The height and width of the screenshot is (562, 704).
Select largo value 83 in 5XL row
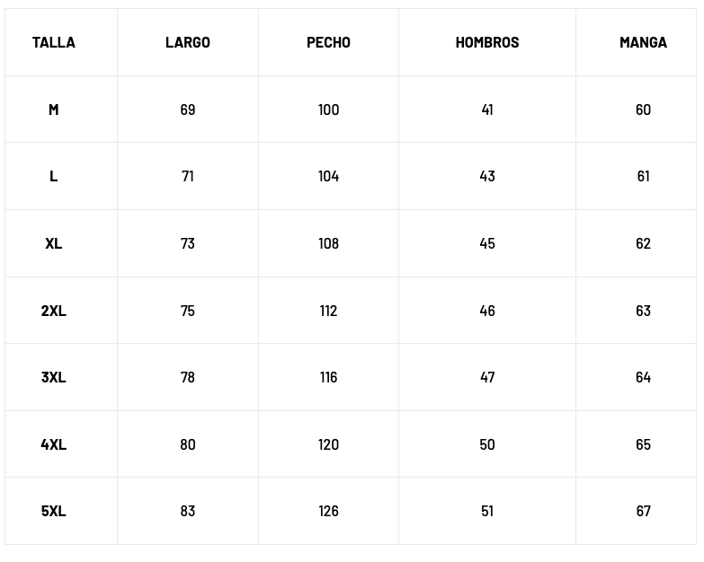tap(188, 511)
